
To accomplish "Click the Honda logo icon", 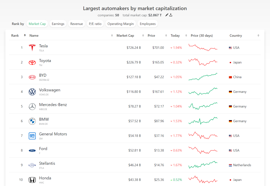I will (x=32, y=180).
